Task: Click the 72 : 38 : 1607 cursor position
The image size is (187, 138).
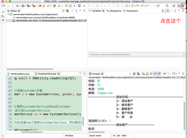Action: click(x=120, y=135)
